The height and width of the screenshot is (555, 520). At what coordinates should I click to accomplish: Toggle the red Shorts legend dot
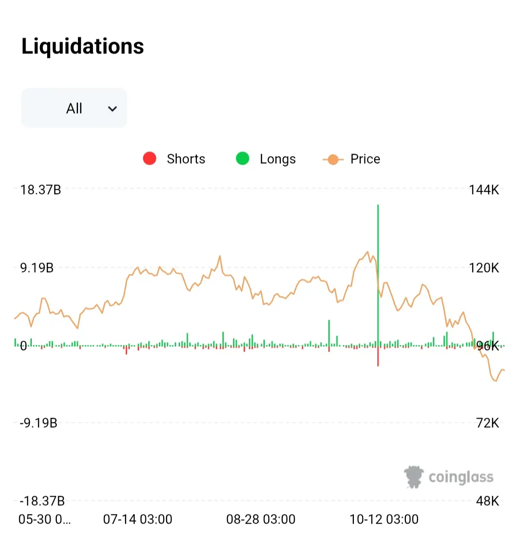(150, 159)
